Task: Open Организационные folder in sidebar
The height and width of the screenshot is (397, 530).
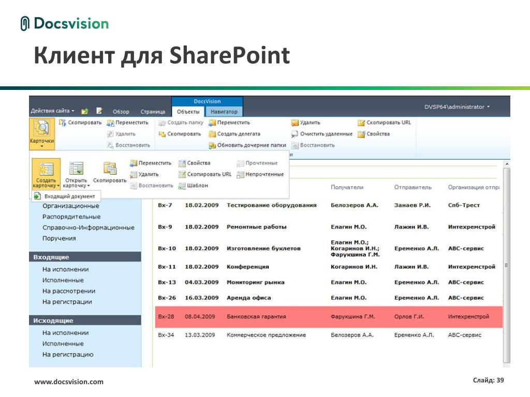Action: [71, 206]
